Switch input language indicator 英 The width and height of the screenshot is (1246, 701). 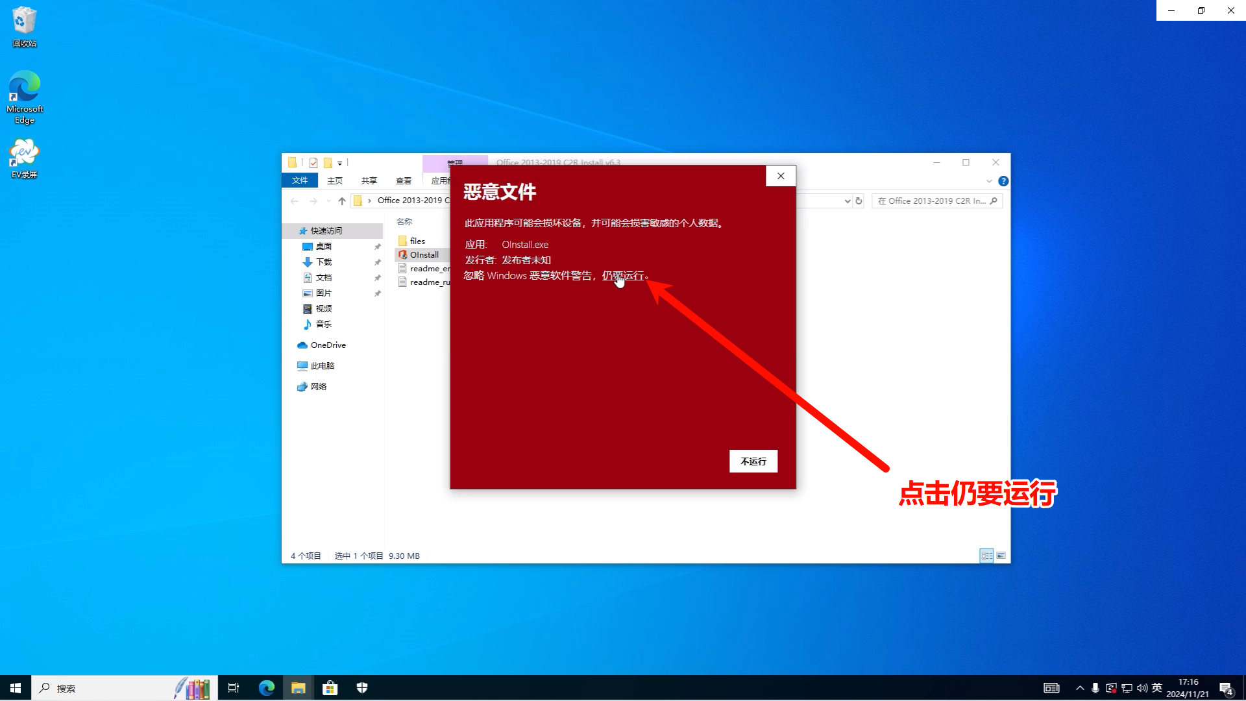coord(1156,688)
